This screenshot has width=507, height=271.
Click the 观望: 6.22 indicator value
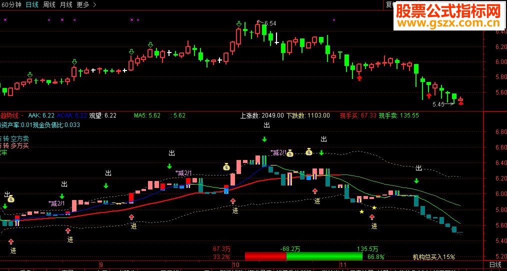point(102,115)
